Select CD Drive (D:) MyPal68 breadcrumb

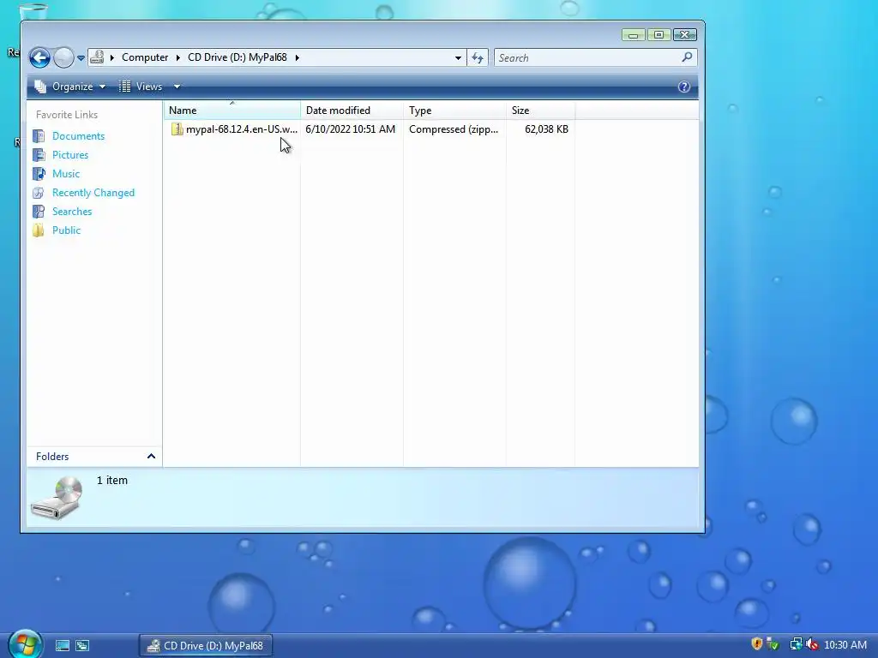(x=238, y=57)
